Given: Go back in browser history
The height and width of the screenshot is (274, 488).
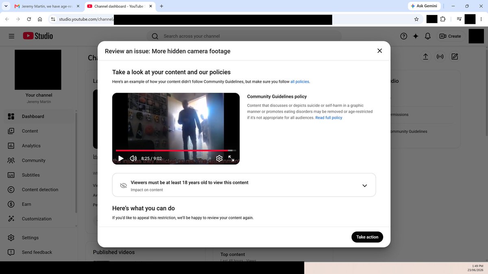Looking at the screenshot, I should click(7, 19).
